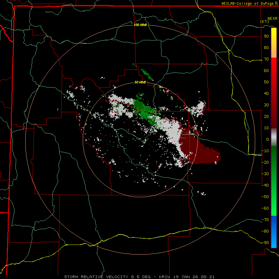This screenshot has width=279, height=279.
Task: Click the blue bottom segment of color bar
Action: [x=274, y=232]
